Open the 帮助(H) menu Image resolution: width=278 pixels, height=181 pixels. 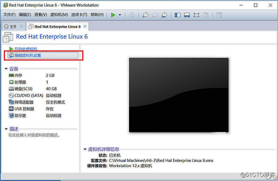point(97,15)
